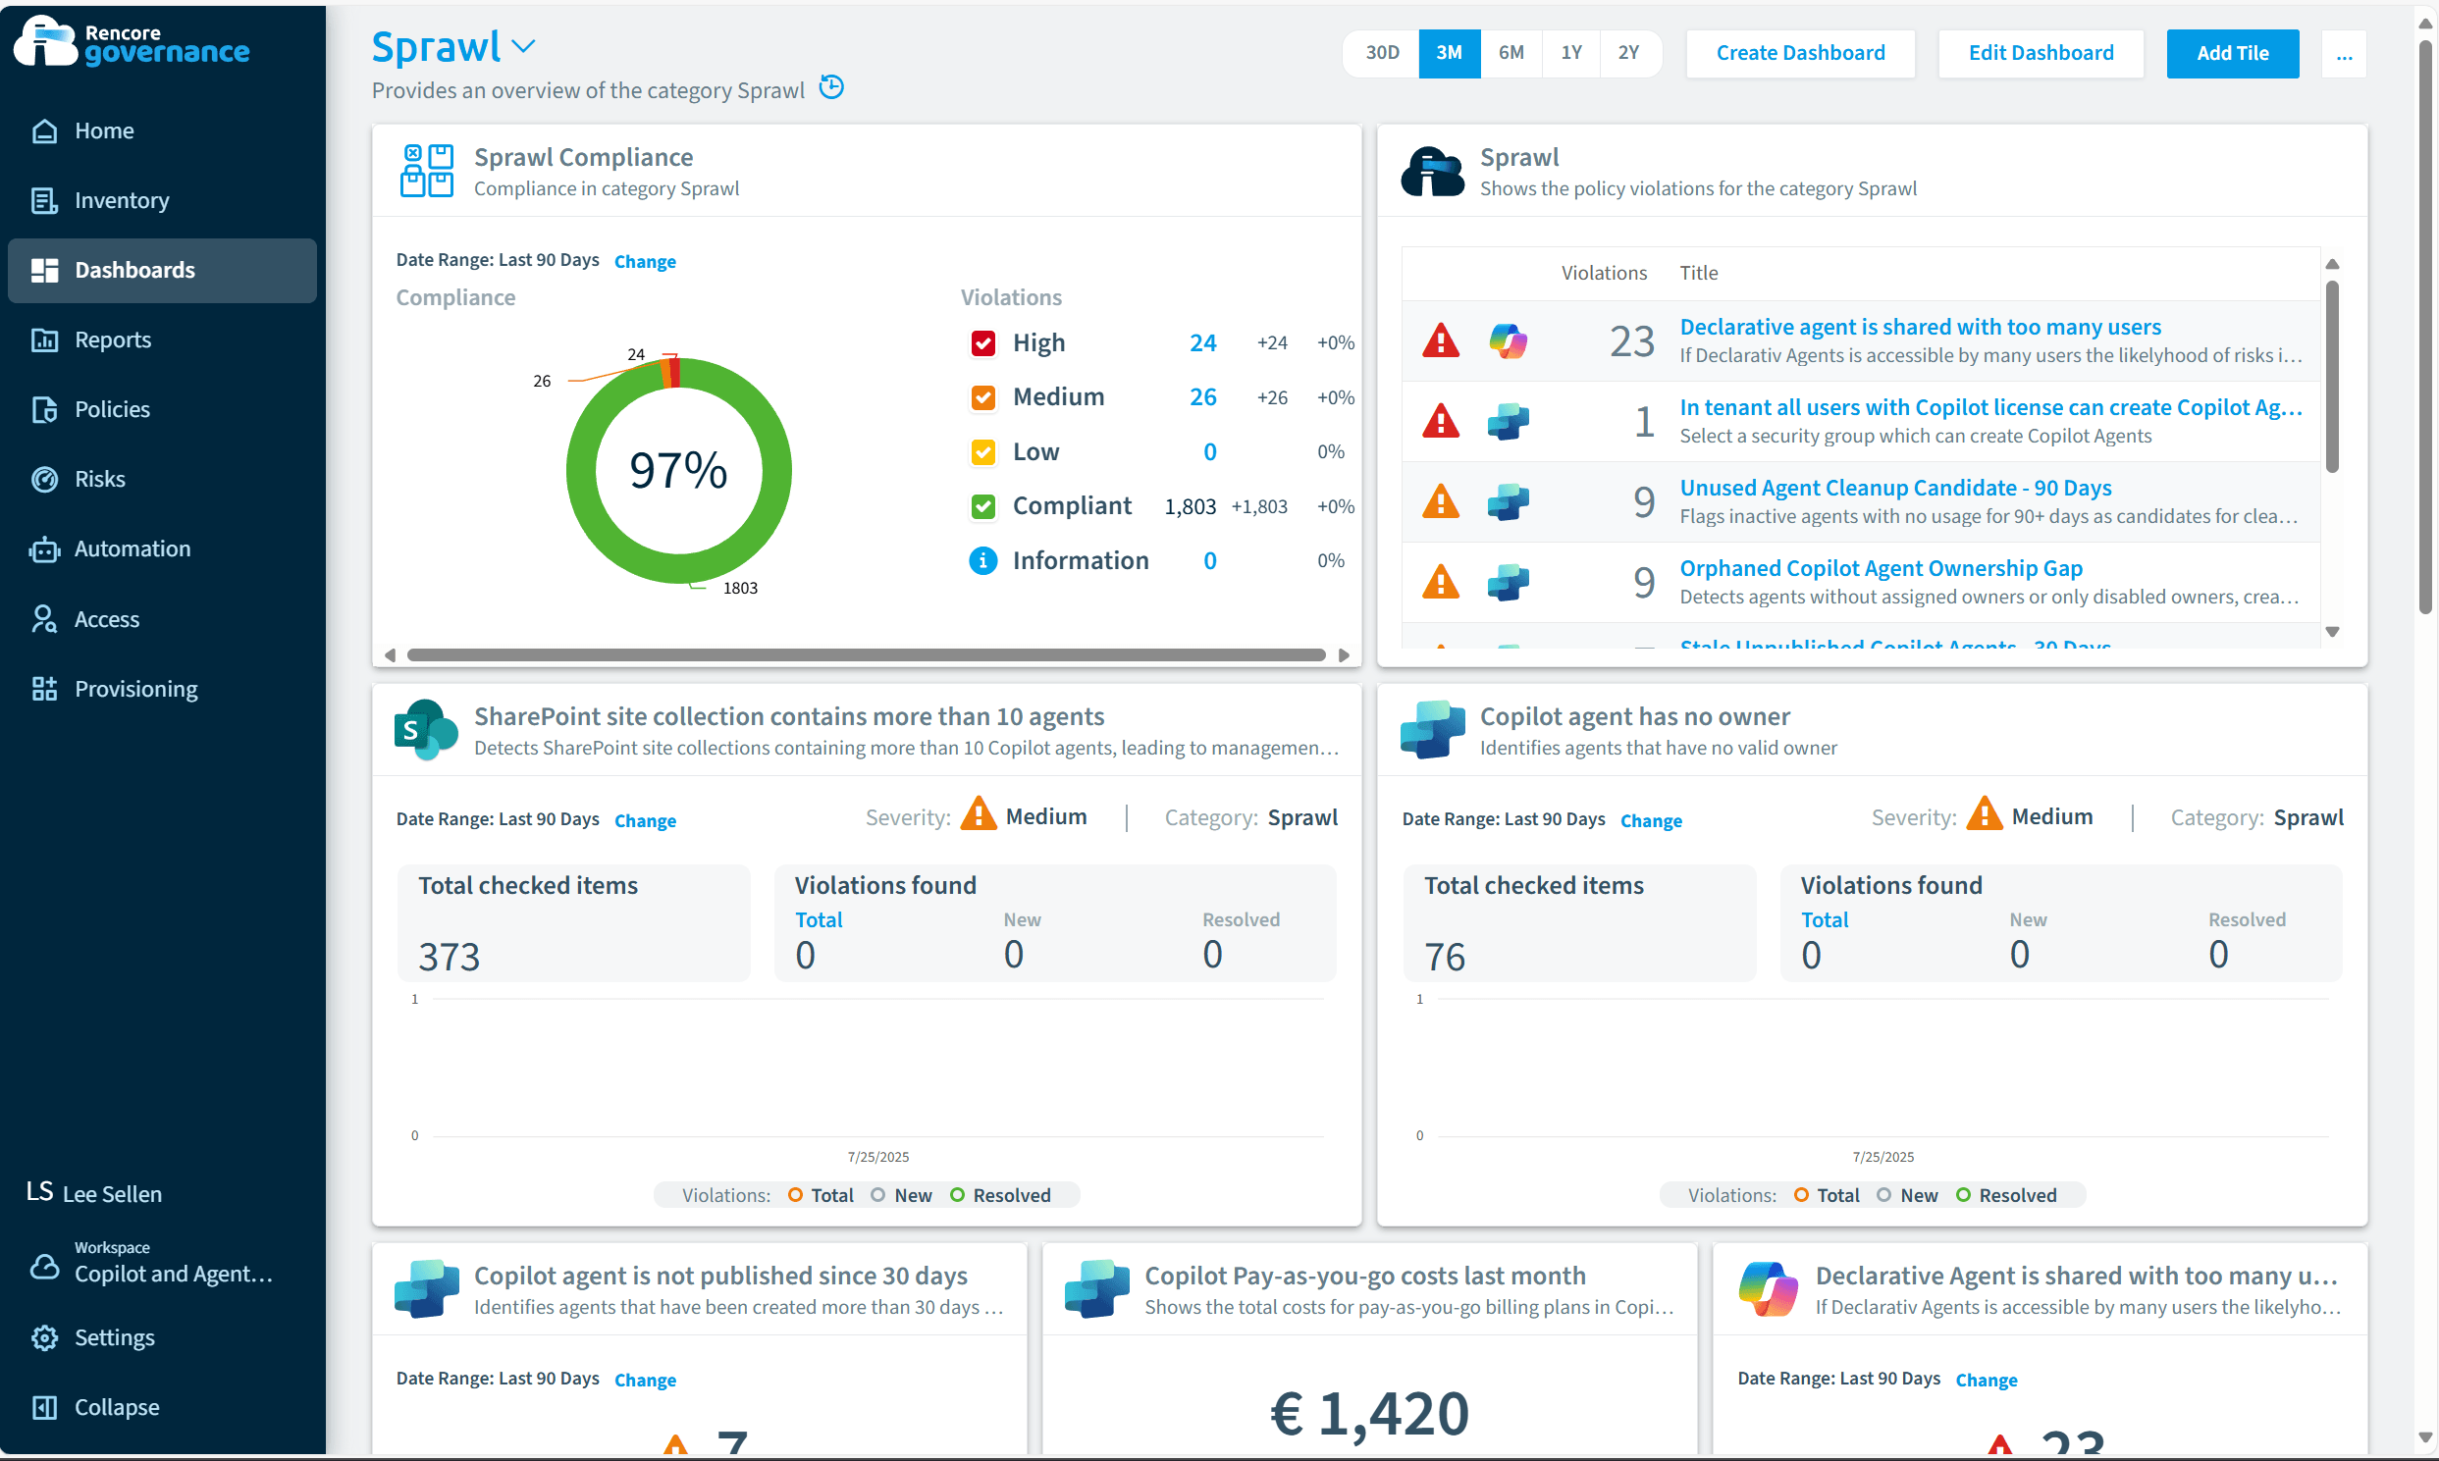Uncheck the High violations checkbox

point(982,343)
